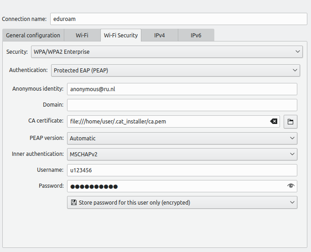The width and height of the screenshot is (311, 252).
Task: Click the Connection name field
Action: (x=178, y=19)
